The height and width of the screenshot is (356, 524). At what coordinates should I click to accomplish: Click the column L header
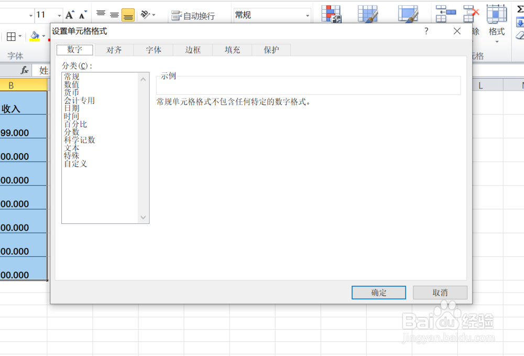480,85
